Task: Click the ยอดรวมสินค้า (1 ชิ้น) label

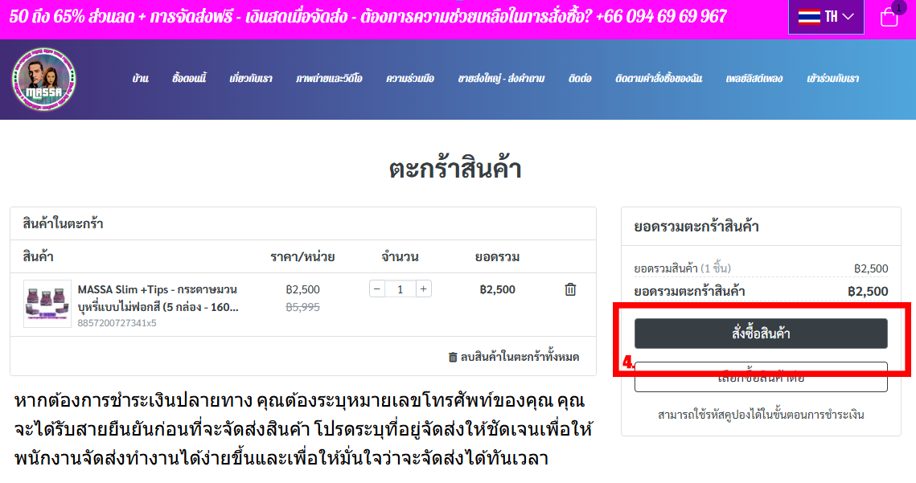Action: [x=682, y=268]
